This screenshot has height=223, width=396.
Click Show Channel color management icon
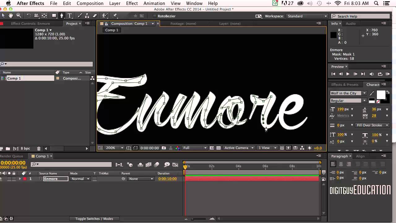point(177,148)
